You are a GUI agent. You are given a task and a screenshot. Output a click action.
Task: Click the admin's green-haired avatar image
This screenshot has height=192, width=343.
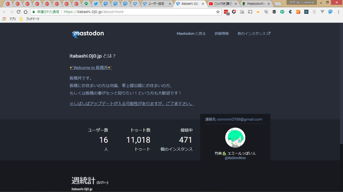click(235, 138)
